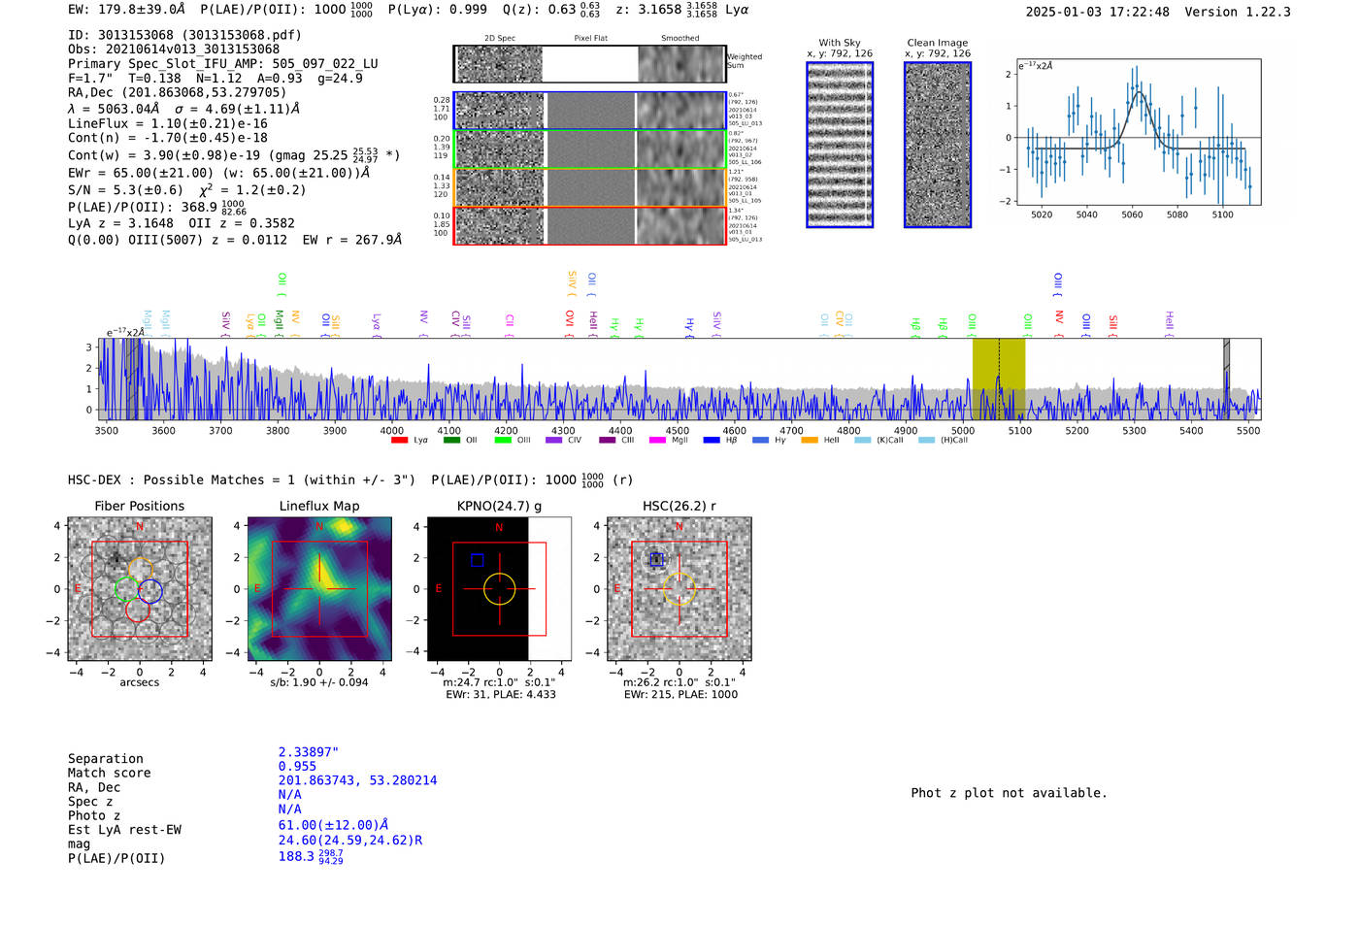Open the Lineflux Map image
Image resolution: width=1359 pixels, height=925 pixels.
(319, 589)
